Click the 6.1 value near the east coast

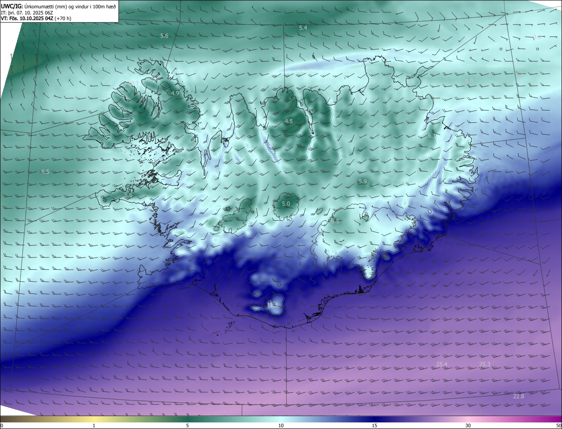(x=432, y=136)
